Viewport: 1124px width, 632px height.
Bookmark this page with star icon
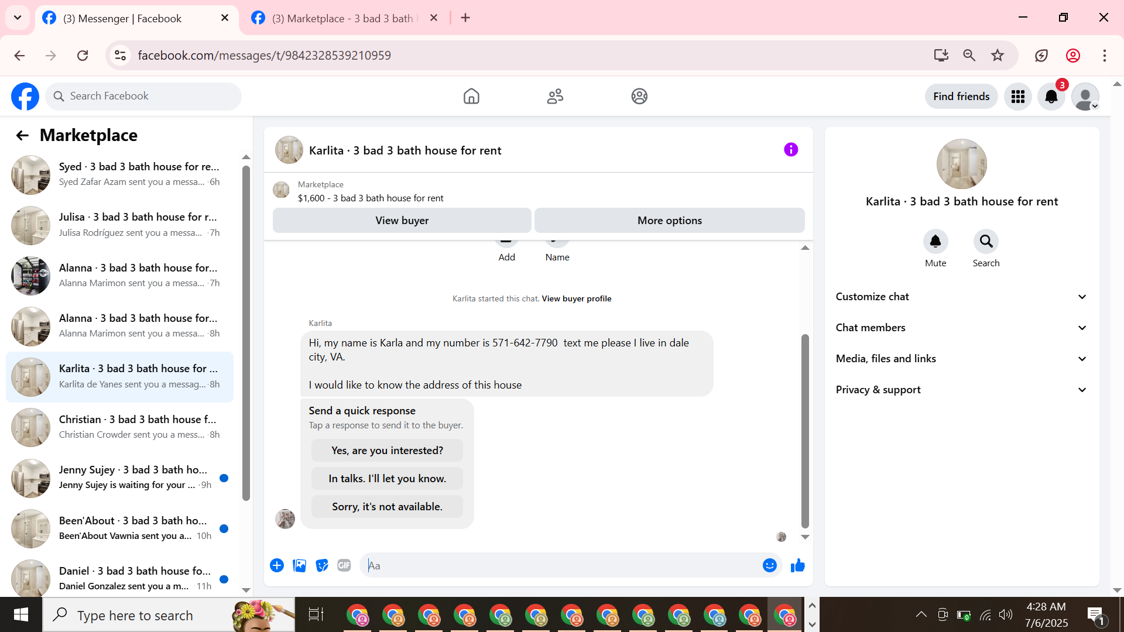(x=998, y=56)
